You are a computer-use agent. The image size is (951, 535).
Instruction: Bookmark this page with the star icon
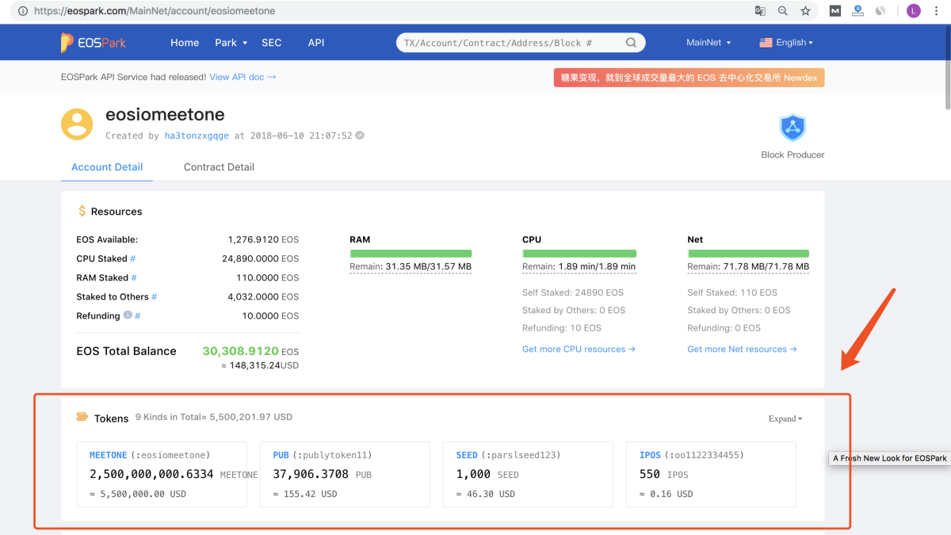coord(805,11)
